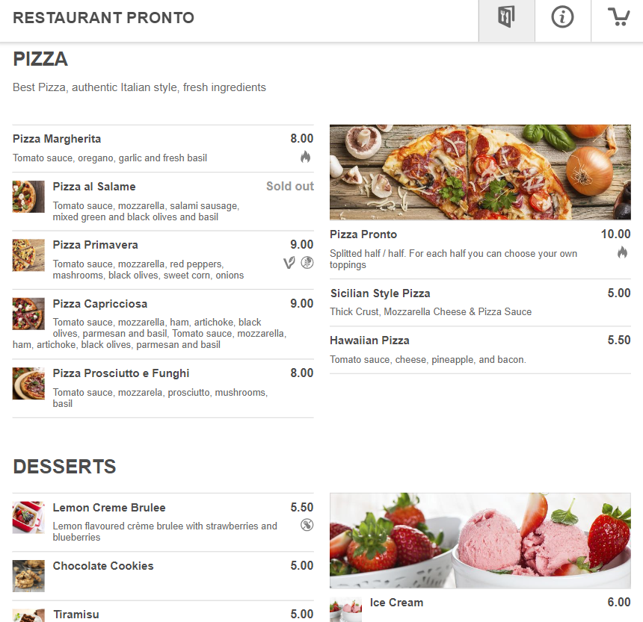Screen dimensions: 643x622
Task: Click the vegan leaf icon on Pizza Primavera
Action: tap(289, 262)
